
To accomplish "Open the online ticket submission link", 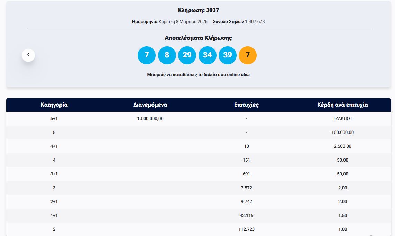I will click(198, 75).
